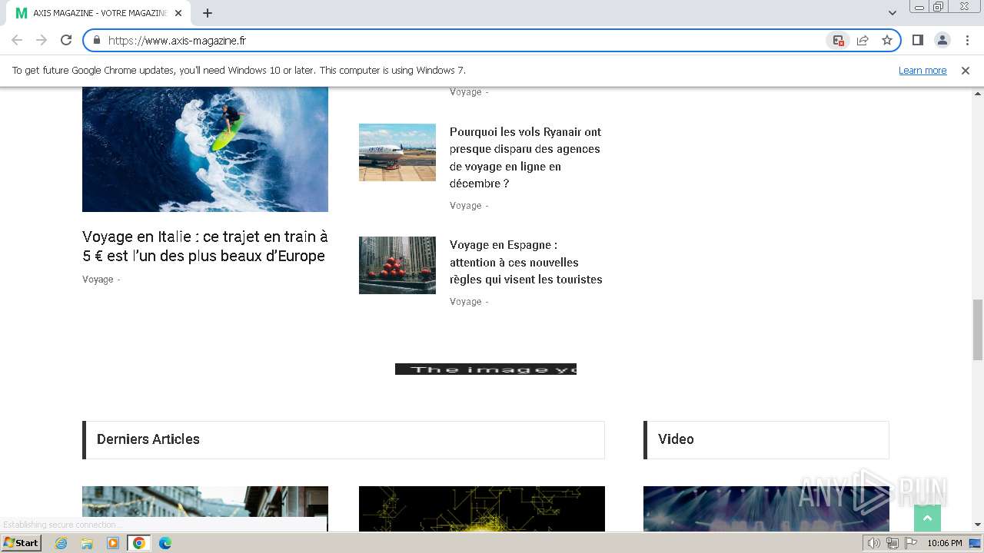Viewport: 984px width, 553px height.
Task: Open the Action Center flag icon
Action: (x=911, y=543)
